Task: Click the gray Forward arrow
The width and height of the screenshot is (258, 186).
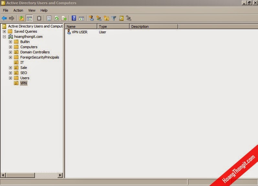Action: (12, 18)
